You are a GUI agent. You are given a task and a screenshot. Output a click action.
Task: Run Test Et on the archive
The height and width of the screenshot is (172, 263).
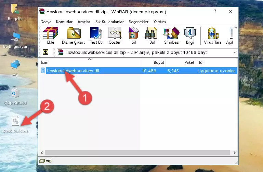pyautogui.click(x=96, y=35)
